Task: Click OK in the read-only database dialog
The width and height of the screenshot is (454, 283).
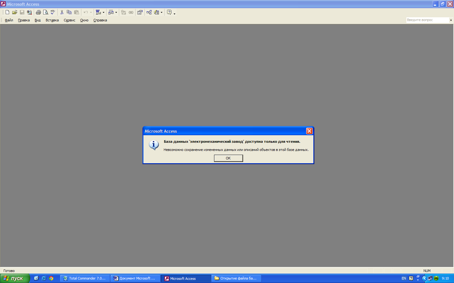Action: point(228,158)
